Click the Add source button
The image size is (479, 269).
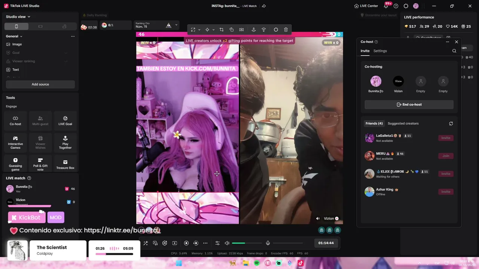tap(40, 84)
